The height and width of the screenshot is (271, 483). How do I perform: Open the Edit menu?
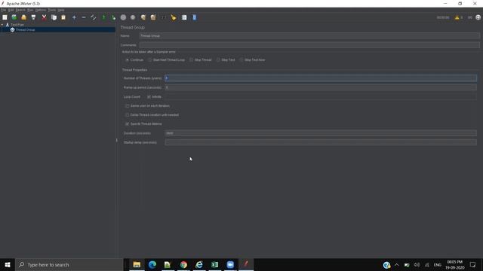coord(11,10)
